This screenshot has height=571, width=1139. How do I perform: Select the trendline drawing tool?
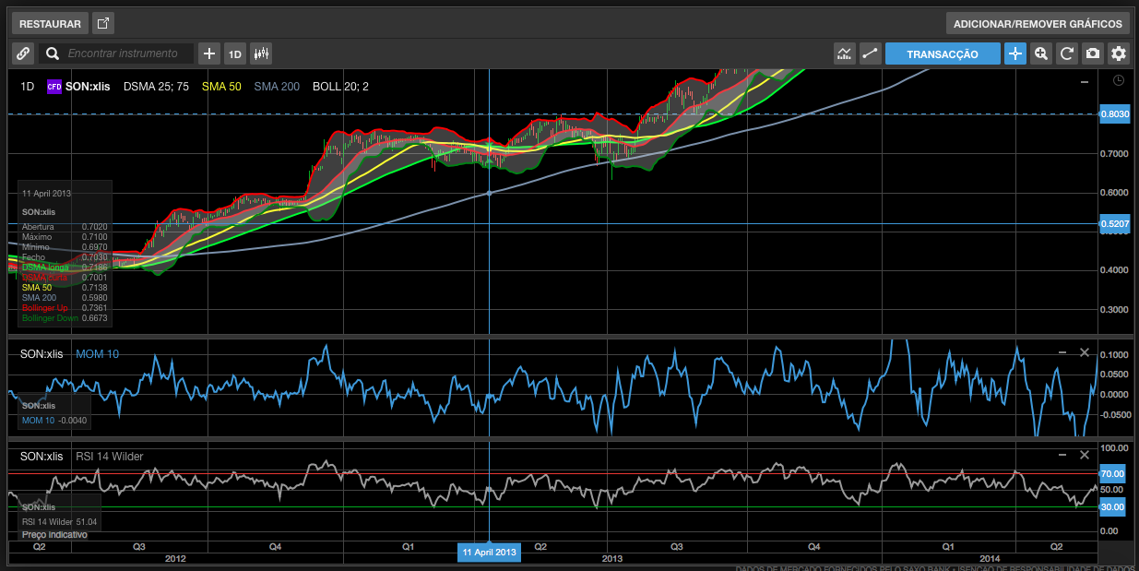pyautogui.click(x=870, y=54)
